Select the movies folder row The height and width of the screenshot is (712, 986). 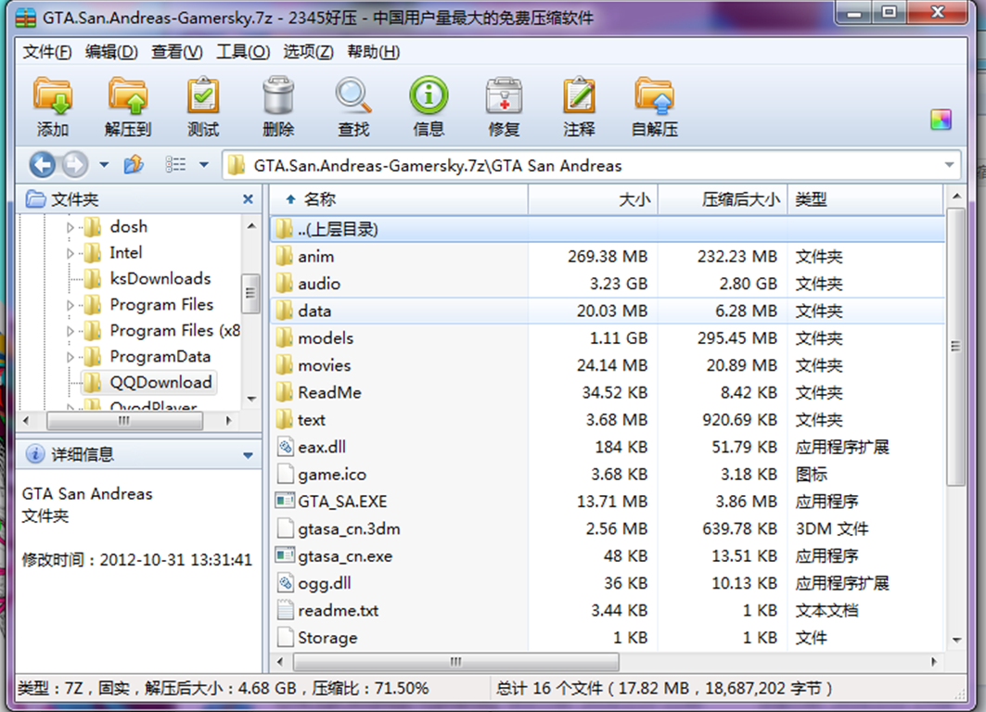[x=608, y=365]
